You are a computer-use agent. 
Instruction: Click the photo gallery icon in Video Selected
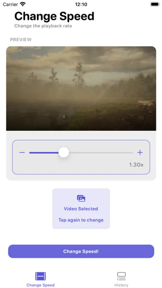pos(81,198)
